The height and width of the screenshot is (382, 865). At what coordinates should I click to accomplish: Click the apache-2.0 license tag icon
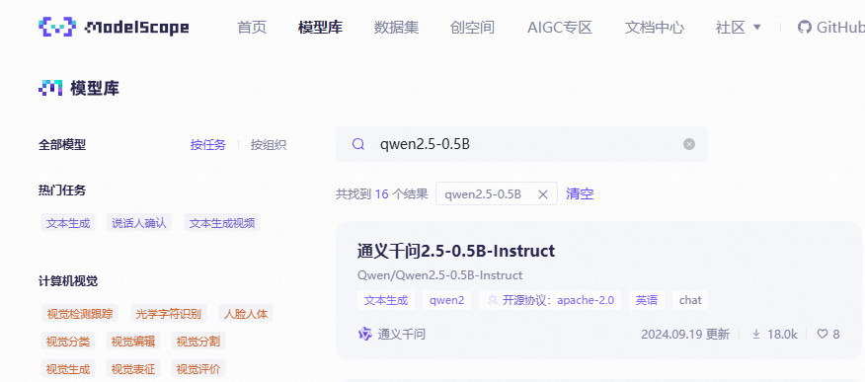(x=492, y=300)
